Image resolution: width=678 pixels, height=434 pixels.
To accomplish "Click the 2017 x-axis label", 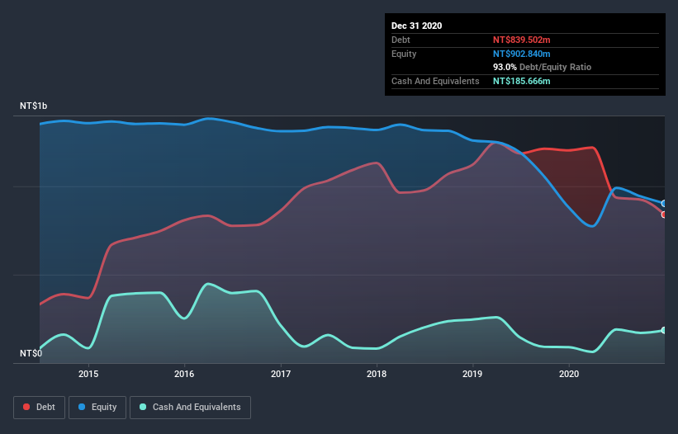I will [x=281, y=374].
